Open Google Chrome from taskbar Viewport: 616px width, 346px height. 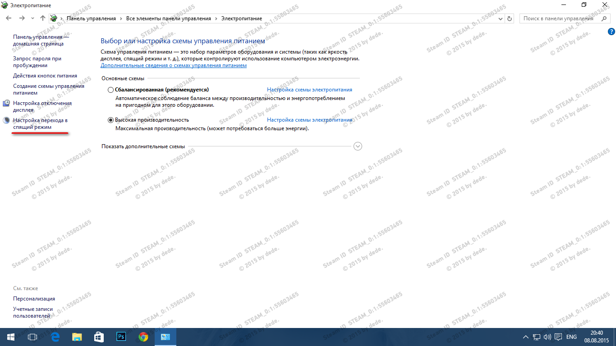tap(143, 337)
